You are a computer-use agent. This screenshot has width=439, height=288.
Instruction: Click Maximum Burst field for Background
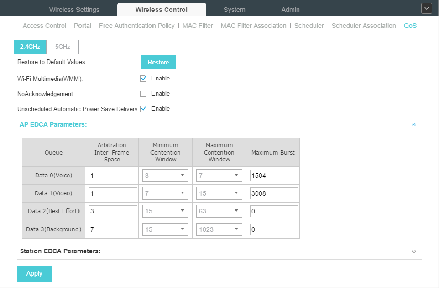tap(274, 229)
